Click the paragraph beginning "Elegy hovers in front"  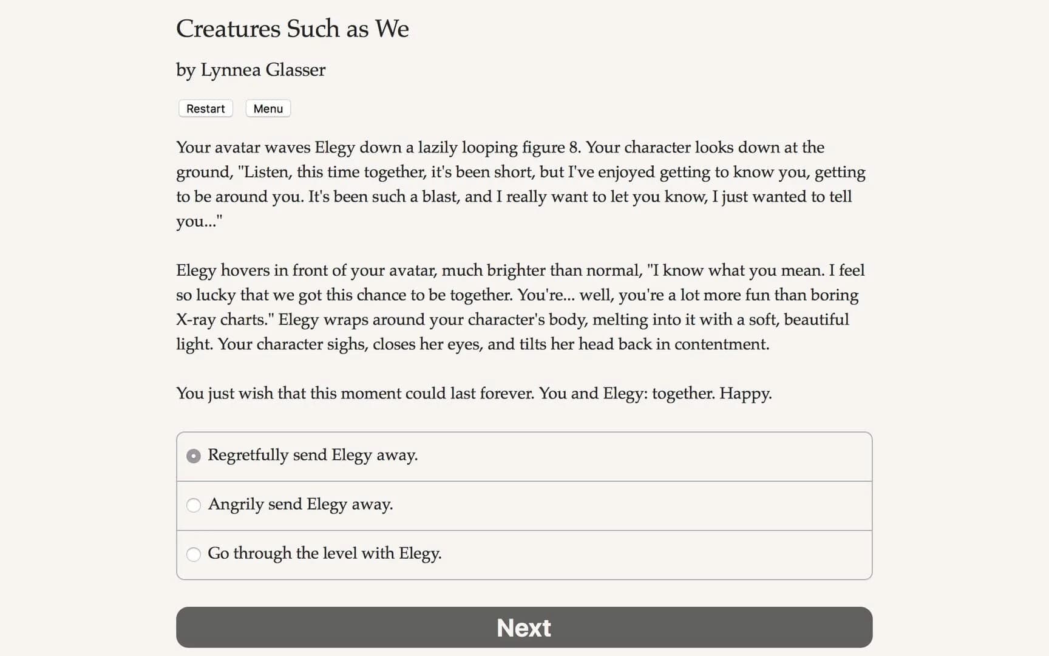tap(521, 307)
